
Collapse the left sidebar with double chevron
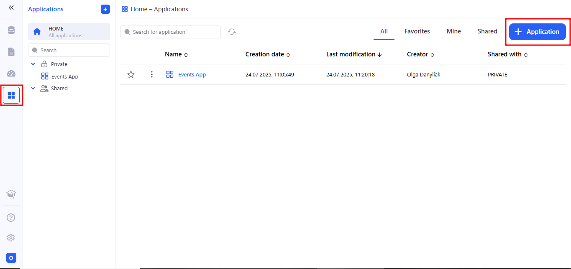click(11, 8)
